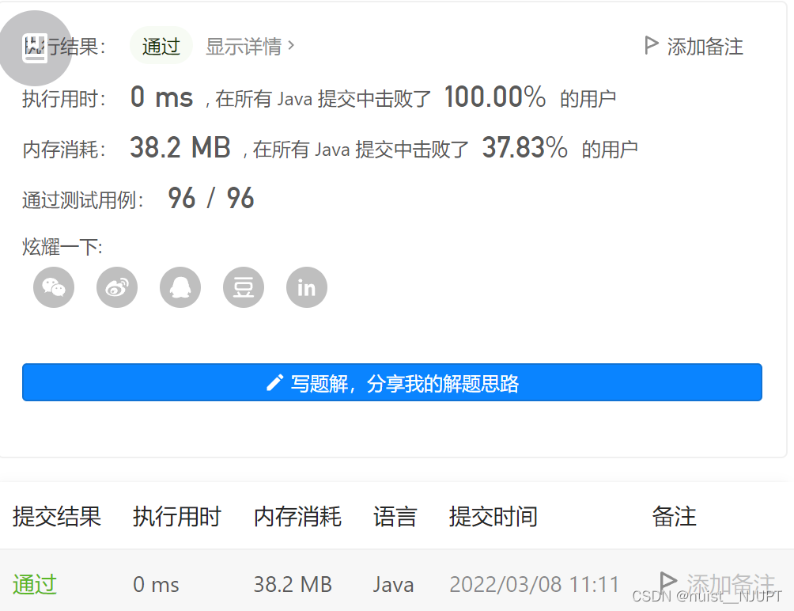794x611 pixels.
Task: Click the pencil icon on the blue solution button
Action: (274, 382)
